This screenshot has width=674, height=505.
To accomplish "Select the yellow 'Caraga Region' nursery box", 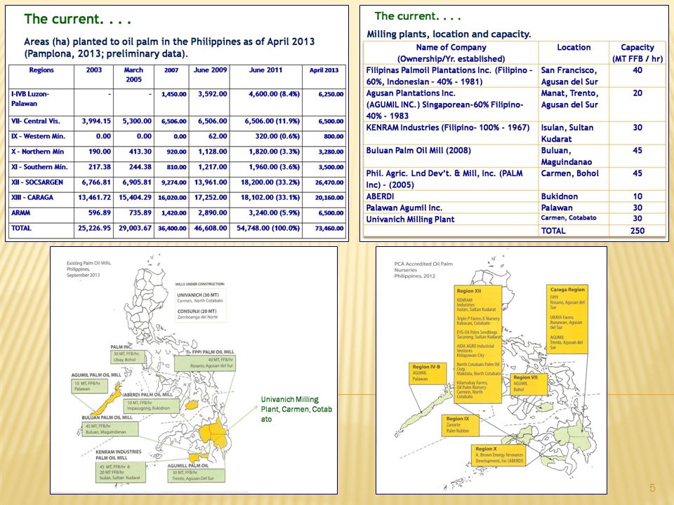I will (x=567, y=319).
